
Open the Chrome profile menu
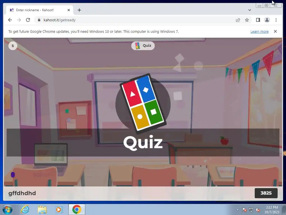click(267, 20)
